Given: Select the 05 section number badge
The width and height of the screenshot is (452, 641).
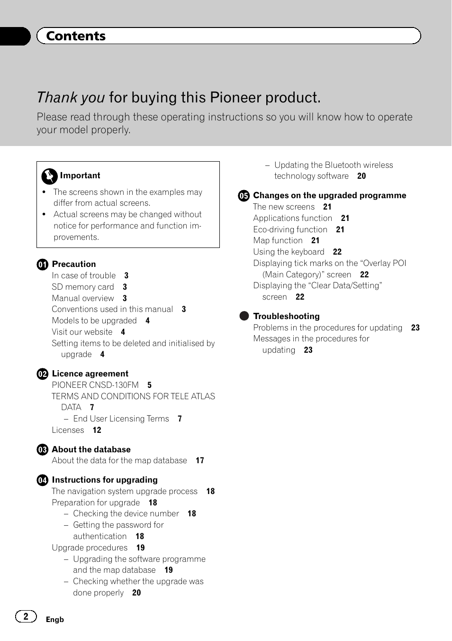Looking at the screenshot, I should (x=244, y=196).
